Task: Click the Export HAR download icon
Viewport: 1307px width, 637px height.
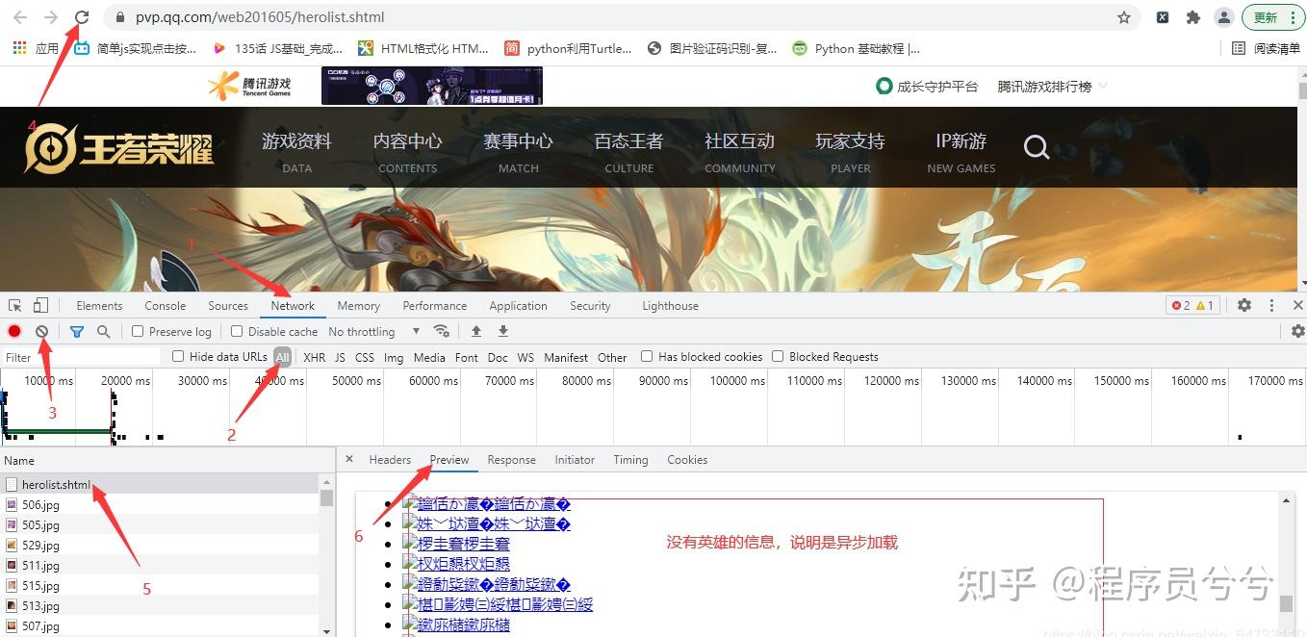Action: (502, 331)
